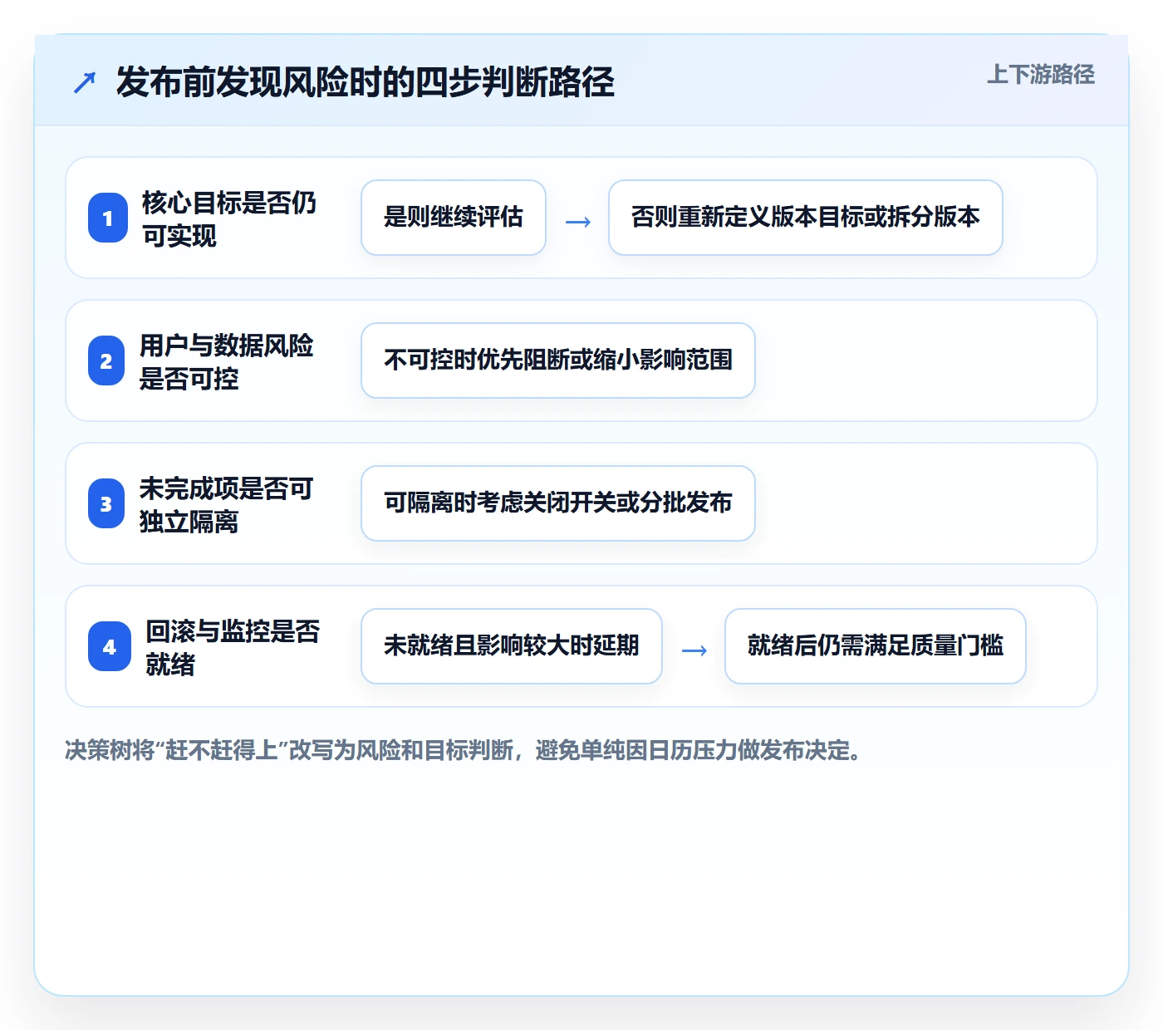Click the text "未完成项是否可独立隔离"
Viewport: 1163px width, 1030px height.
(x=227, y=504)
